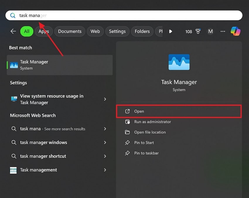
Task: Expand the 'task manager shortcut' chevron
Action: click(x=105, y=156)
